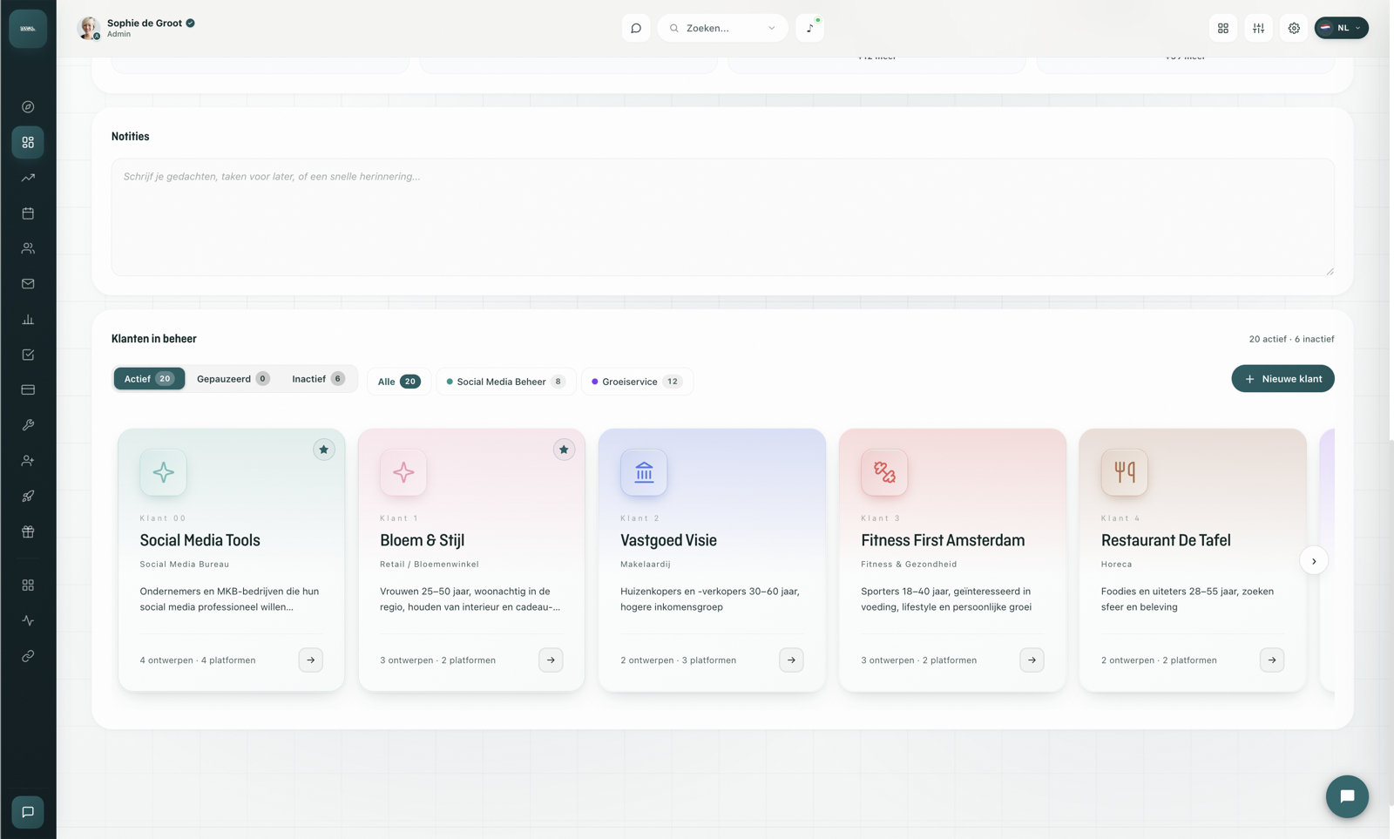Open the settings gear icon in header

pyautogui.click(x=1294, y=28)
